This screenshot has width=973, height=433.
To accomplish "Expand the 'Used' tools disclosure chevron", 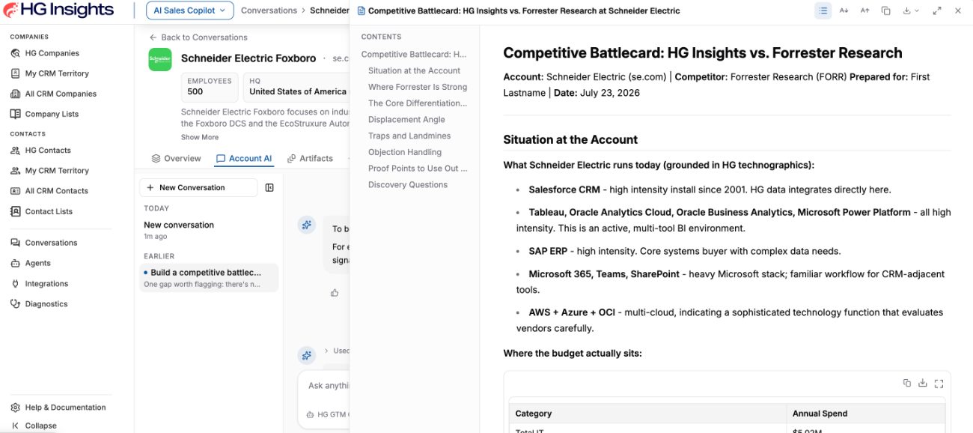I will point(326,351).
